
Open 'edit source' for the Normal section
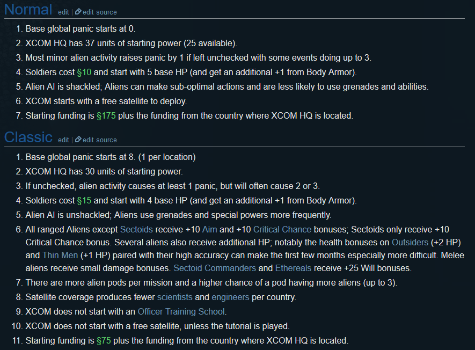pyautogui.click(x=99, y=12)
